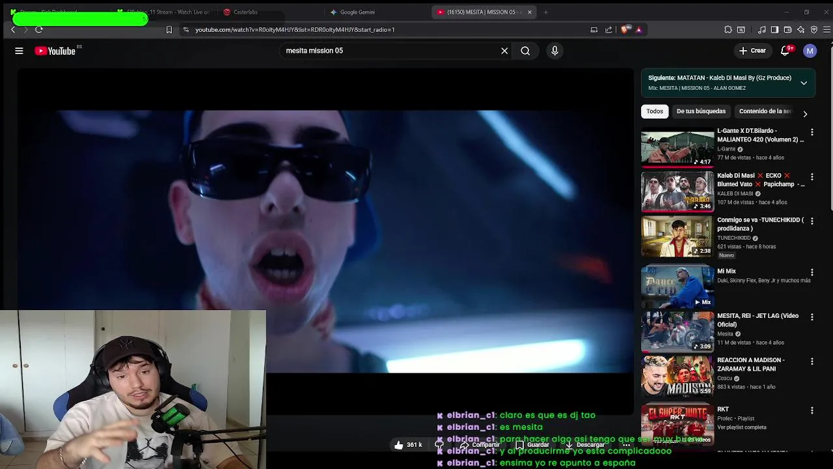833x469 pixels.
Task: Bookmark this page in address bar
Action: click(x=169, y=29)
